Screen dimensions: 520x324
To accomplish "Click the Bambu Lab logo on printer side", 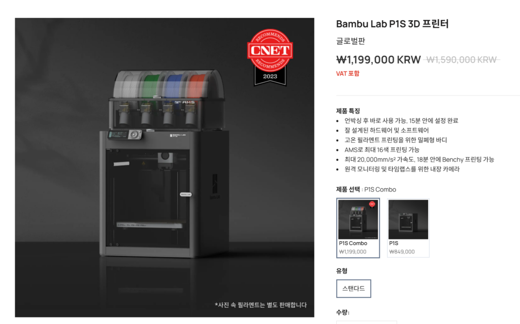I will 215,186.
